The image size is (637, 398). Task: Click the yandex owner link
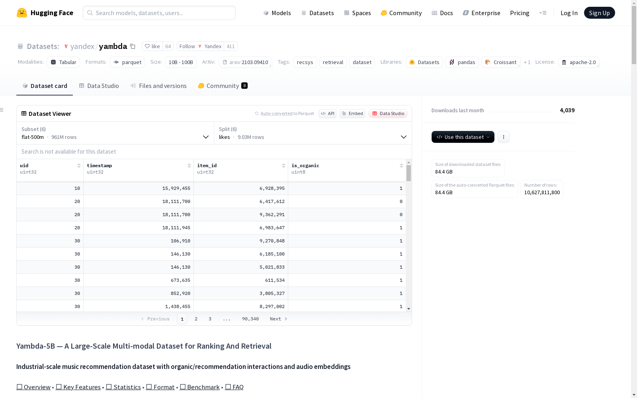click(82, 46)
